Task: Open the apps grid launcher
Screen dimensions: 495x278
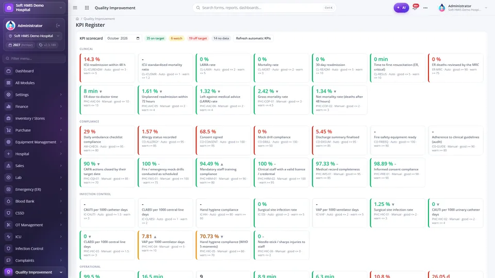Action: pyautogui.click(x=87, y=8)
